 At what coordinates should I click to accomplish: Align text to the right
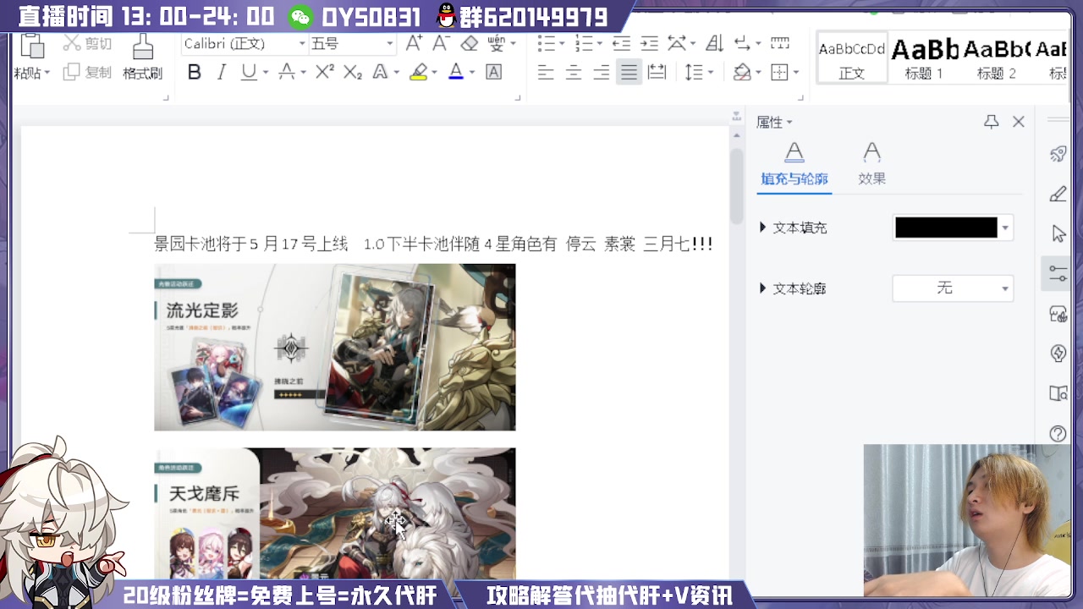(x=602, y=73)
